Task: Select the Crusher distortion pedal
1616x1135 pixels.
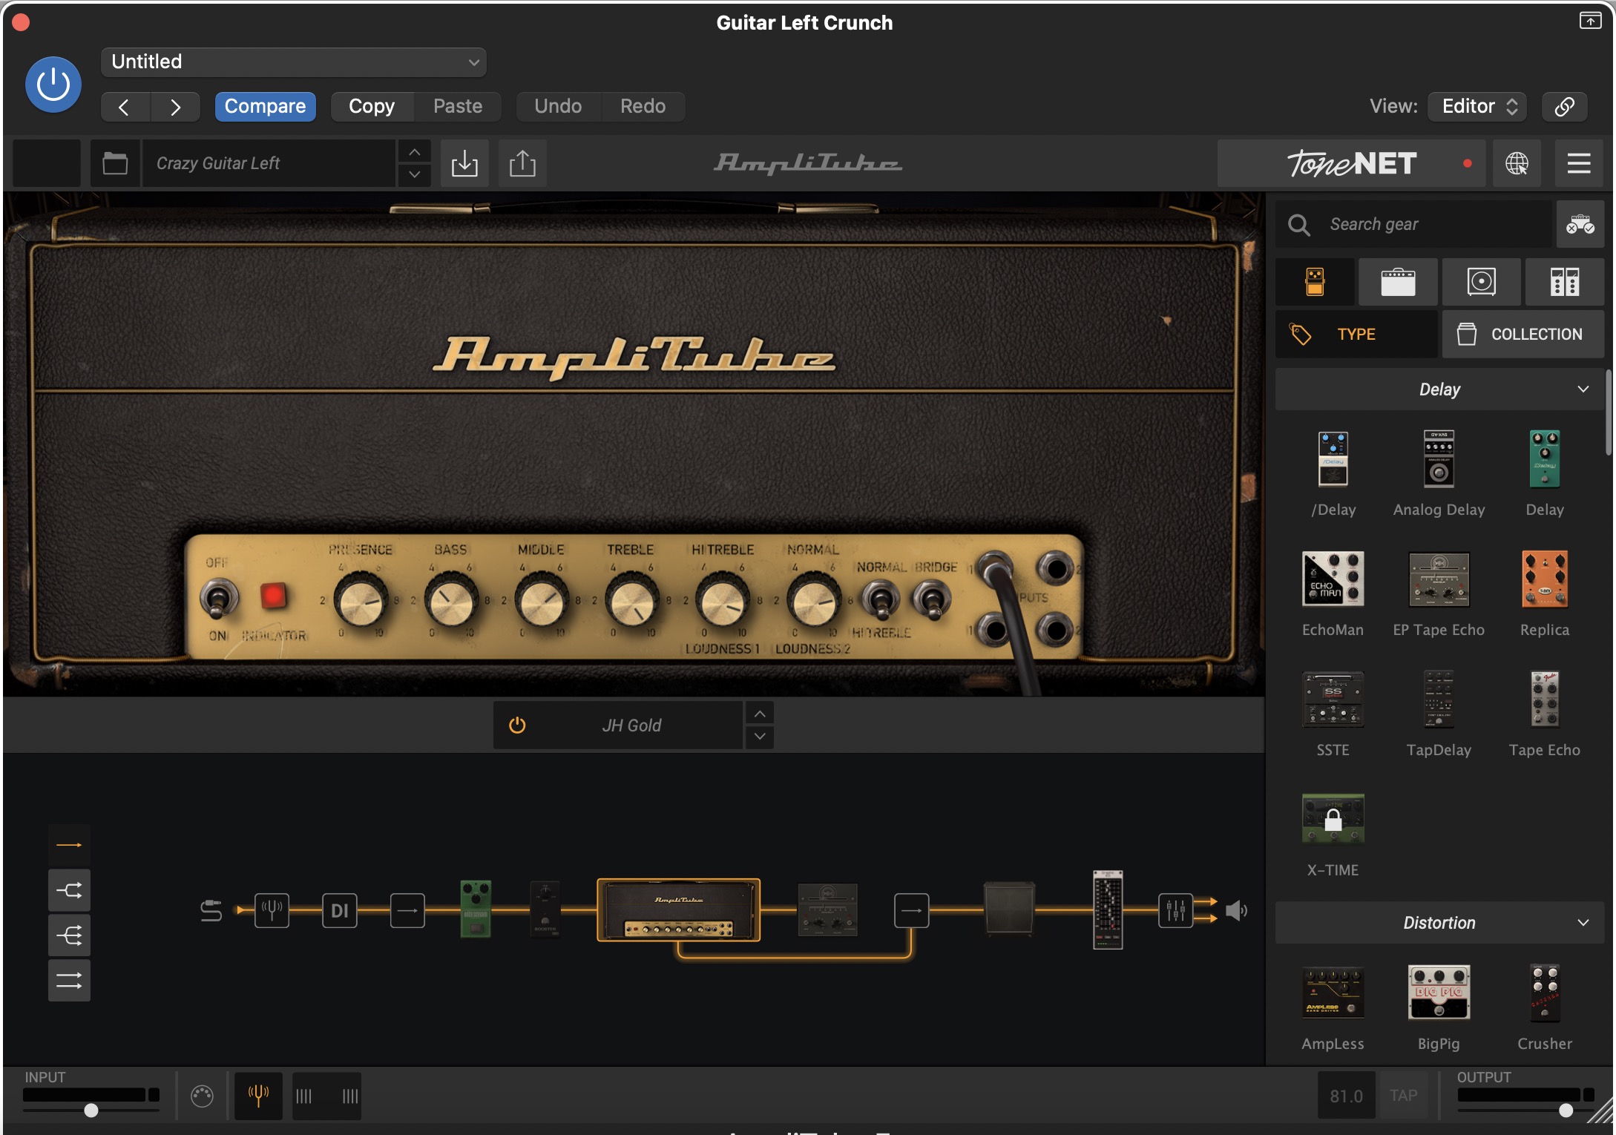Action: pyautogui.click(x=1545, y=993)
